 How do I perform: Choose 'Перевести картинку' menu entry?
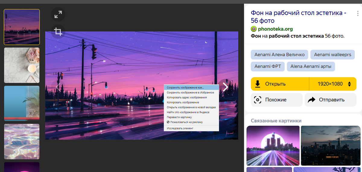[x=191, y=117]
